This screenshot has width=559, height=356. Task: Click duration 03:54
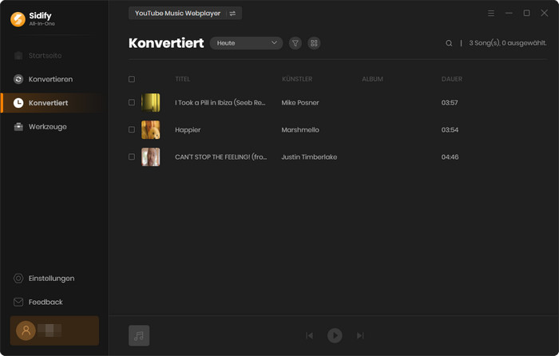(x=450, y=130)
